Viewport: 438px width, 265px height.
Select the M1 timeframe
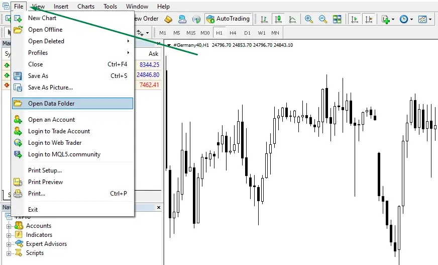click(163, 33)
